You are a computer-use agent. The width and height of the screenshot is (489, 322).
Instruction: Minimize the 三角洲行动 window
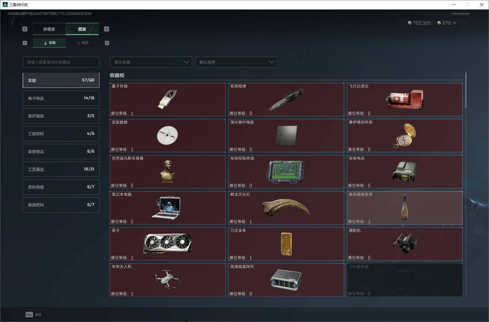click(x=454, y=5)
